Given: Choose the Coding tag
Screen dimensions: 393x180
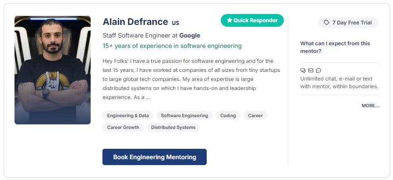Looking at the screenshot, I should tap(228, 115).
